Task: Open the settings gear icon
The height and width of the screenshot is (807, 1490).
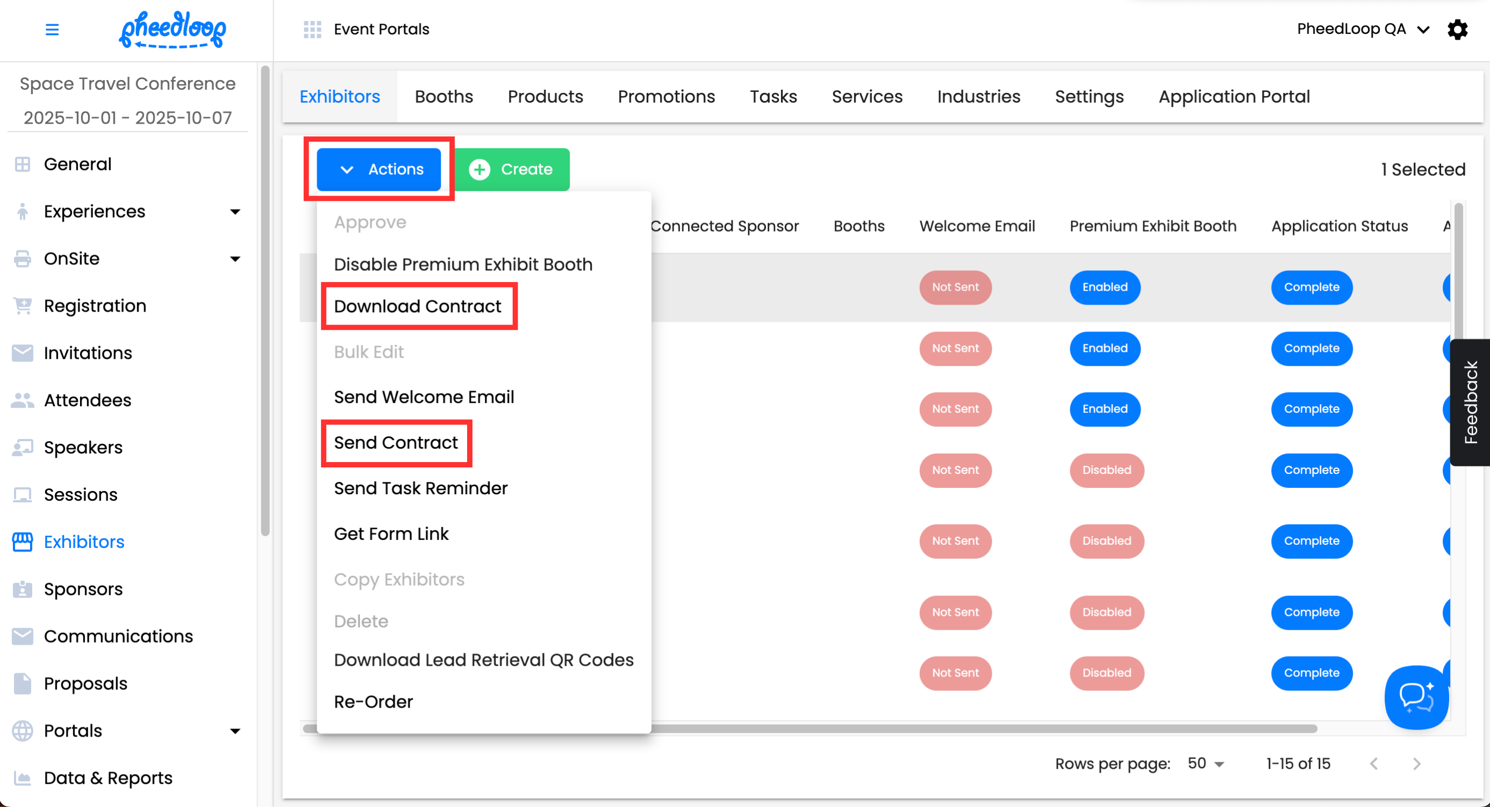Action: (1457, 29)
